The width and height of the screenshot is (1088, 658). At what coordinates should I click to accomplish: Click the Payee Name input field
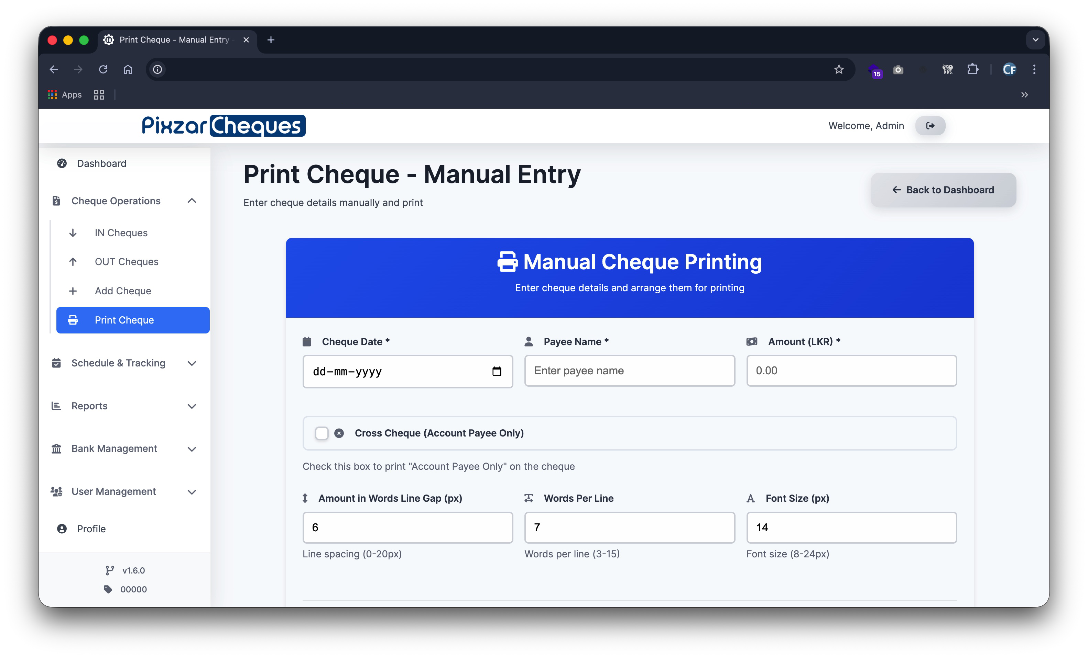click(629, 371)
